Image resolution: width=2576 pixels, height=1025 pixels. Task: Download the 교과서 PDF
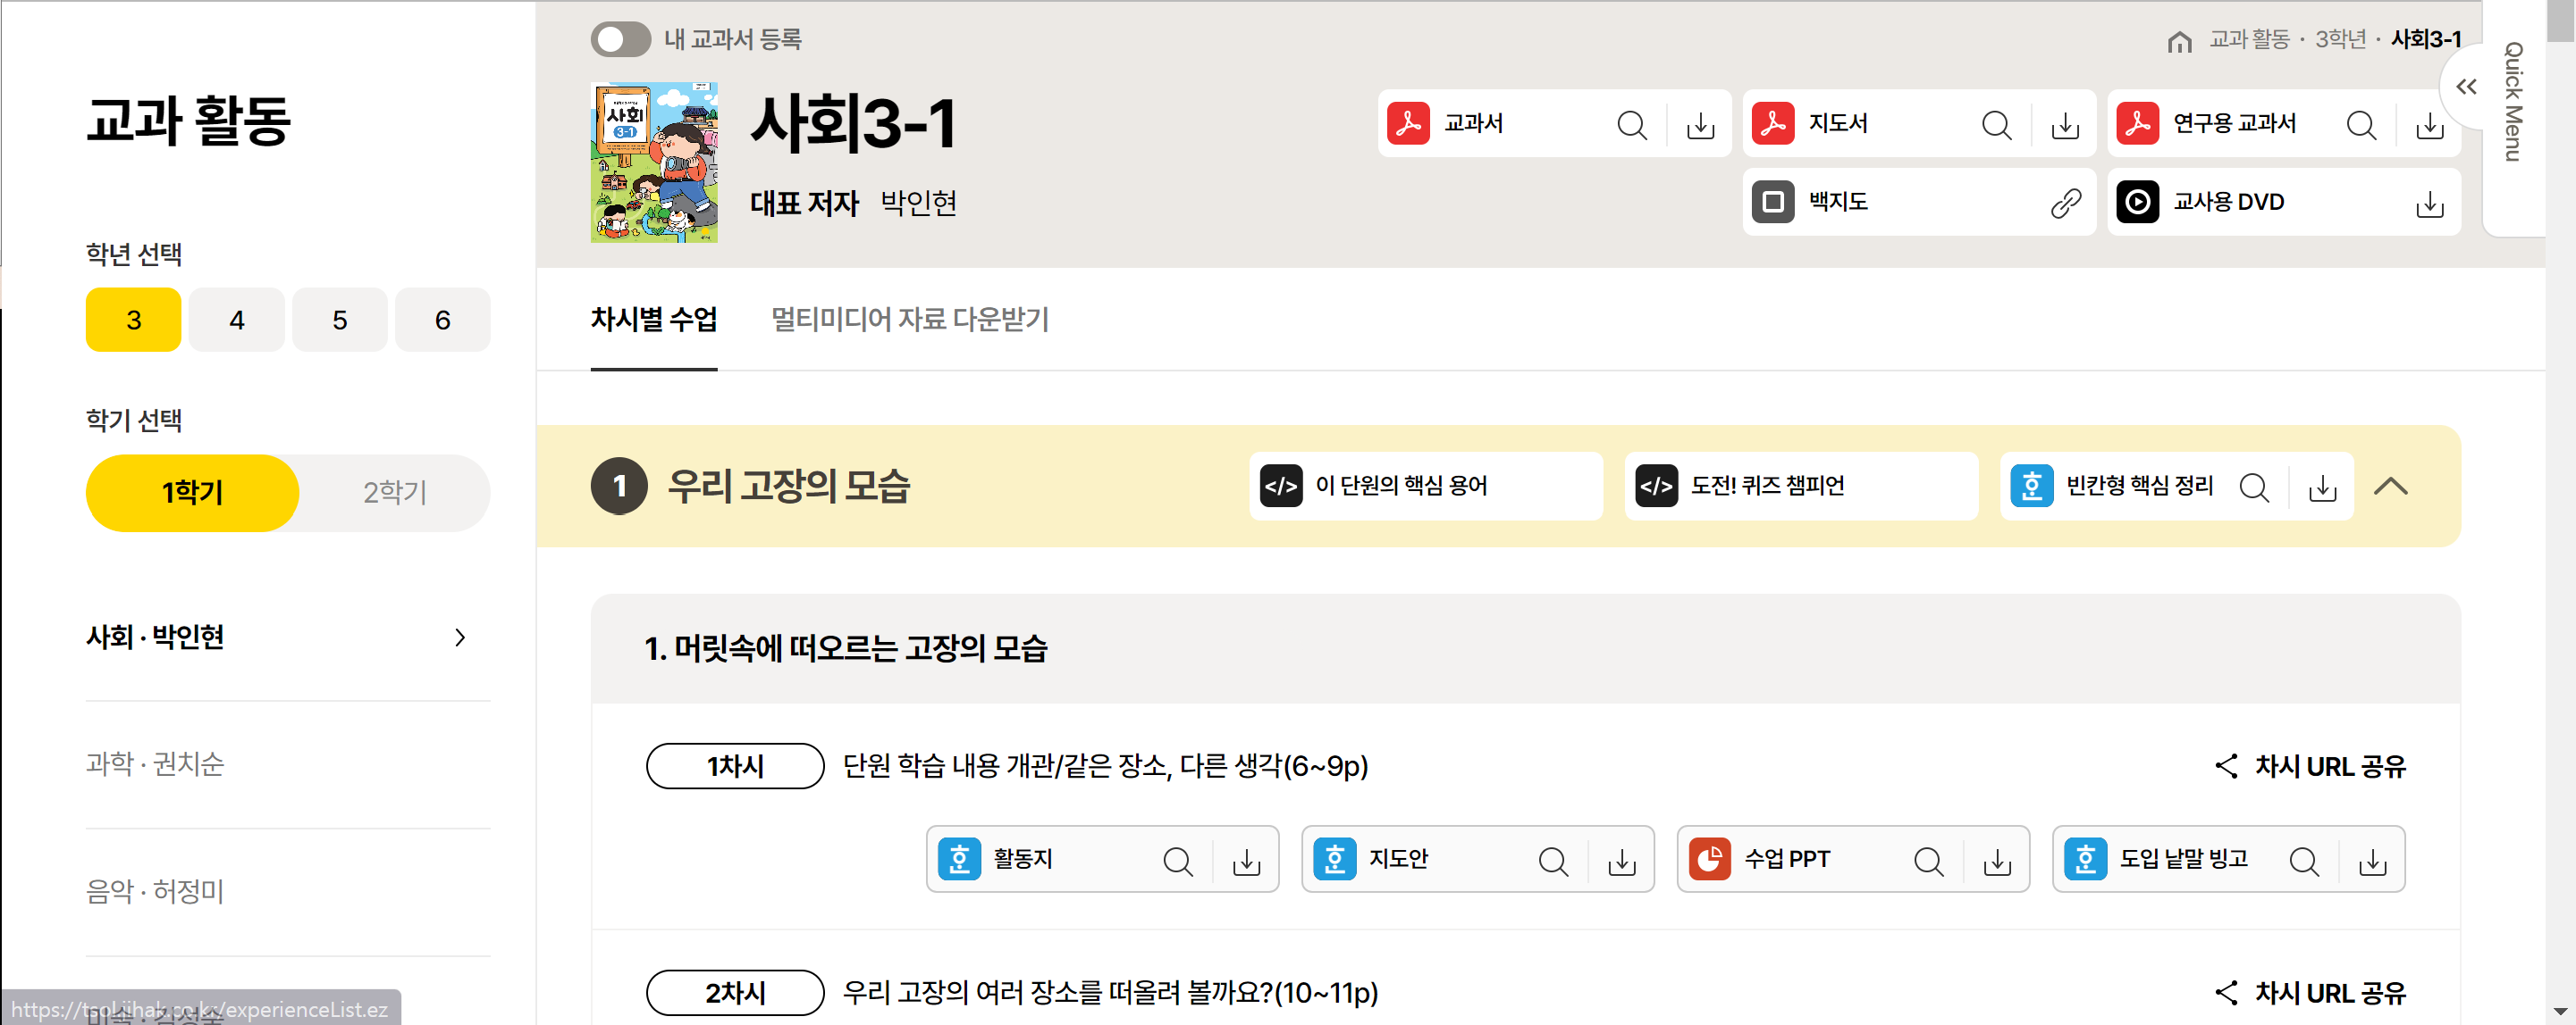tap(1700, 125)
